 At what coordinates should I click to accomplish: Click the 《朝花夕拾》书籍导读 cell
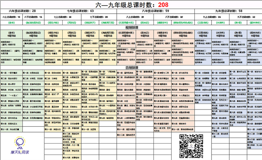[53, 34]
